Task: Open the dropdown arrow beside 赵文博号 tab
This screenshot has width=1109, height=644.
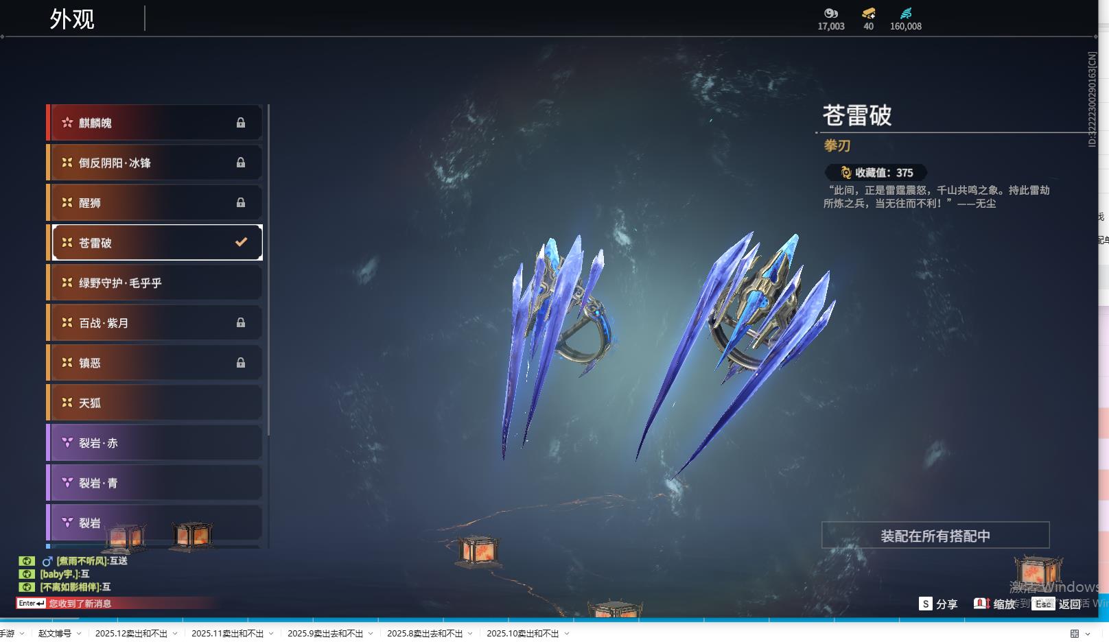Action: pyautogui.click(x=79, y=634)
